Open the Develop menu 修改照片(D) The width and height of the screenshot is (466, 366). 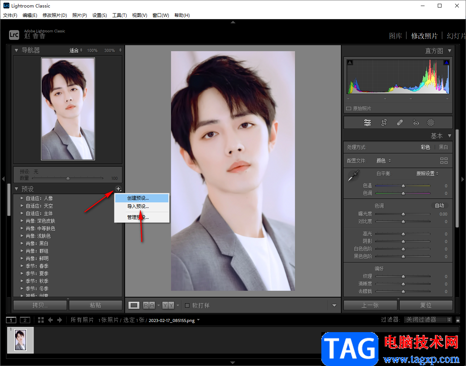55,15
